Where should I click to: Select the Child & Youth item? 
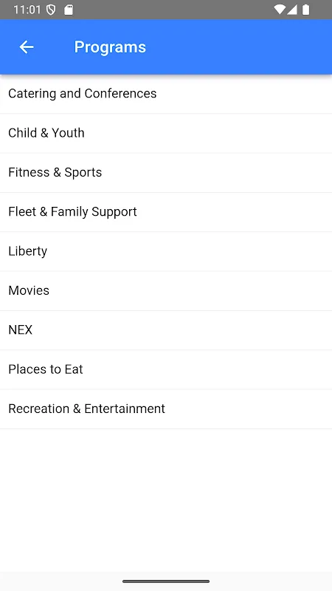pyautogui.click(x=166, y=133)
